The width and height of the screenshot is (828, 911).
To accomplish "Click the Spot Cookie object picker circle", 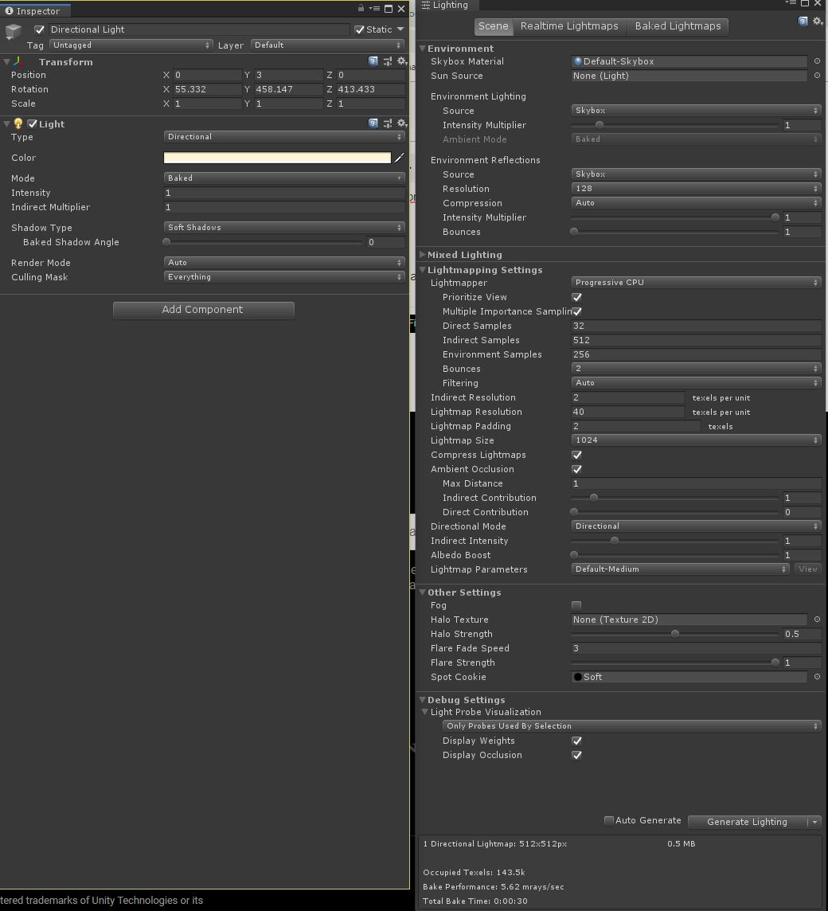I will click(x=817, y=677).
